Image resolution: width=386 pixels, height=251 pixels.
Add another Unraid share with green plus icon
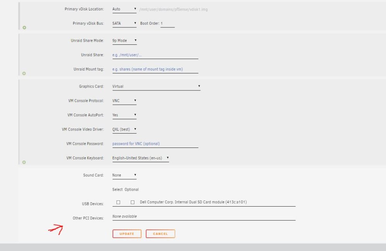click(24, 73)
